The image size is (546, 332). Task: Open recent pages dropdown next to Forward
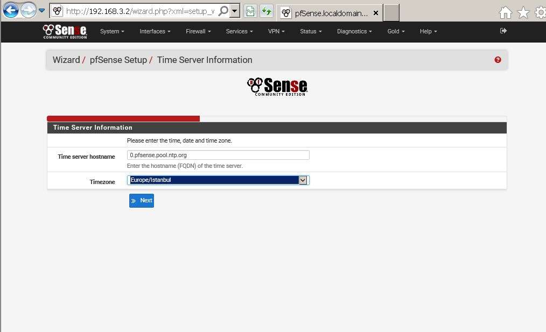pos(41,10)
